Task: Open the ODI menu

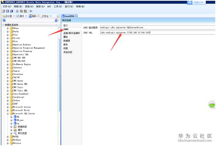Action: [x=49, y=7]
